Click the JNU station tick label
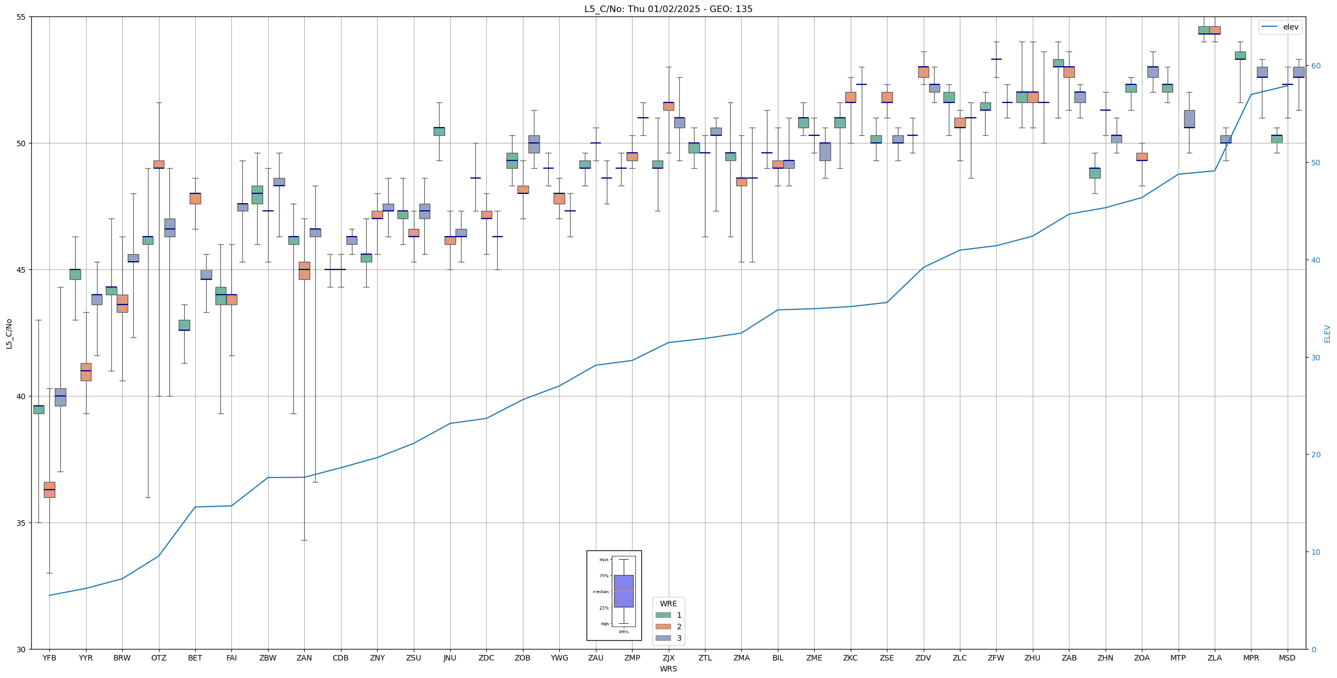The height and width of the screenshot is (678, 1337). 450,658
